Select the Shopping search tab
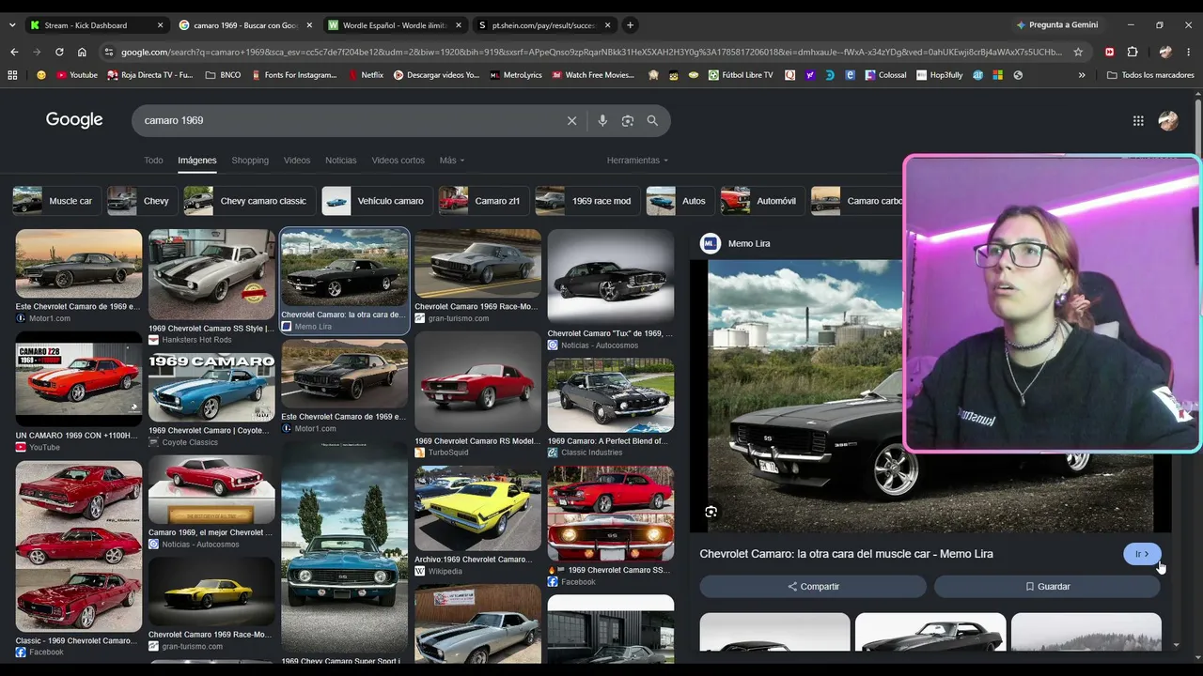The width and height of the screenshot is (1203, 676). click(250, 161)
